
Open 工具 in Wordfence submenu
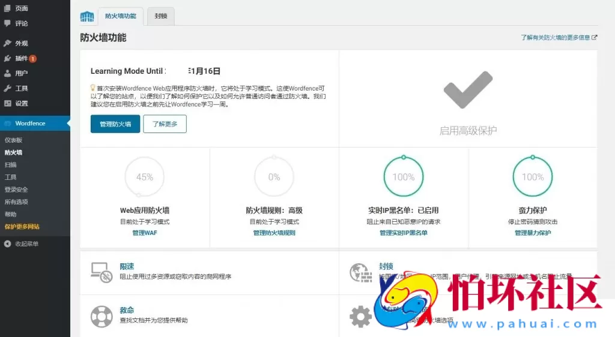(x=11, y=177)
